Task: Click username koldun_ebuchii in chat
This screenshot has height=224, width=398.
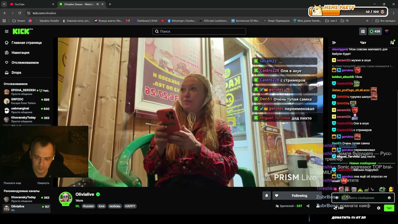Action: [x=343, y=77]
